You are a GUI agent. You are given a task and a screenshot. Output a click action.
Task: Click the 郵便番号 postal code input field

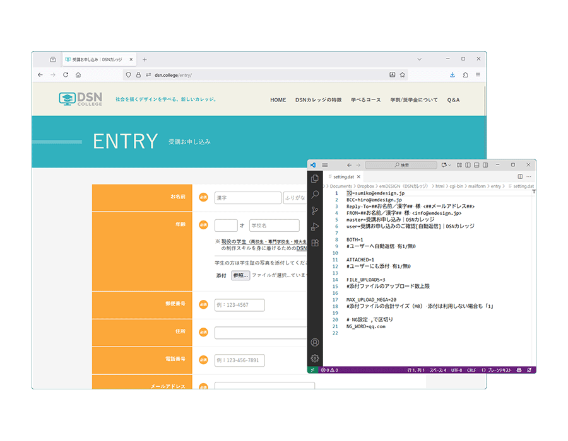[239, 306]
